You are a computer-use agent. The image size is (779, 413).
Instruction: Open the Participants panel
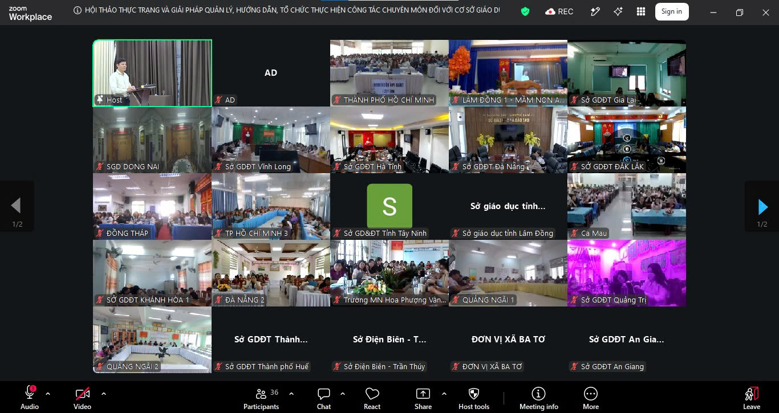261,398
